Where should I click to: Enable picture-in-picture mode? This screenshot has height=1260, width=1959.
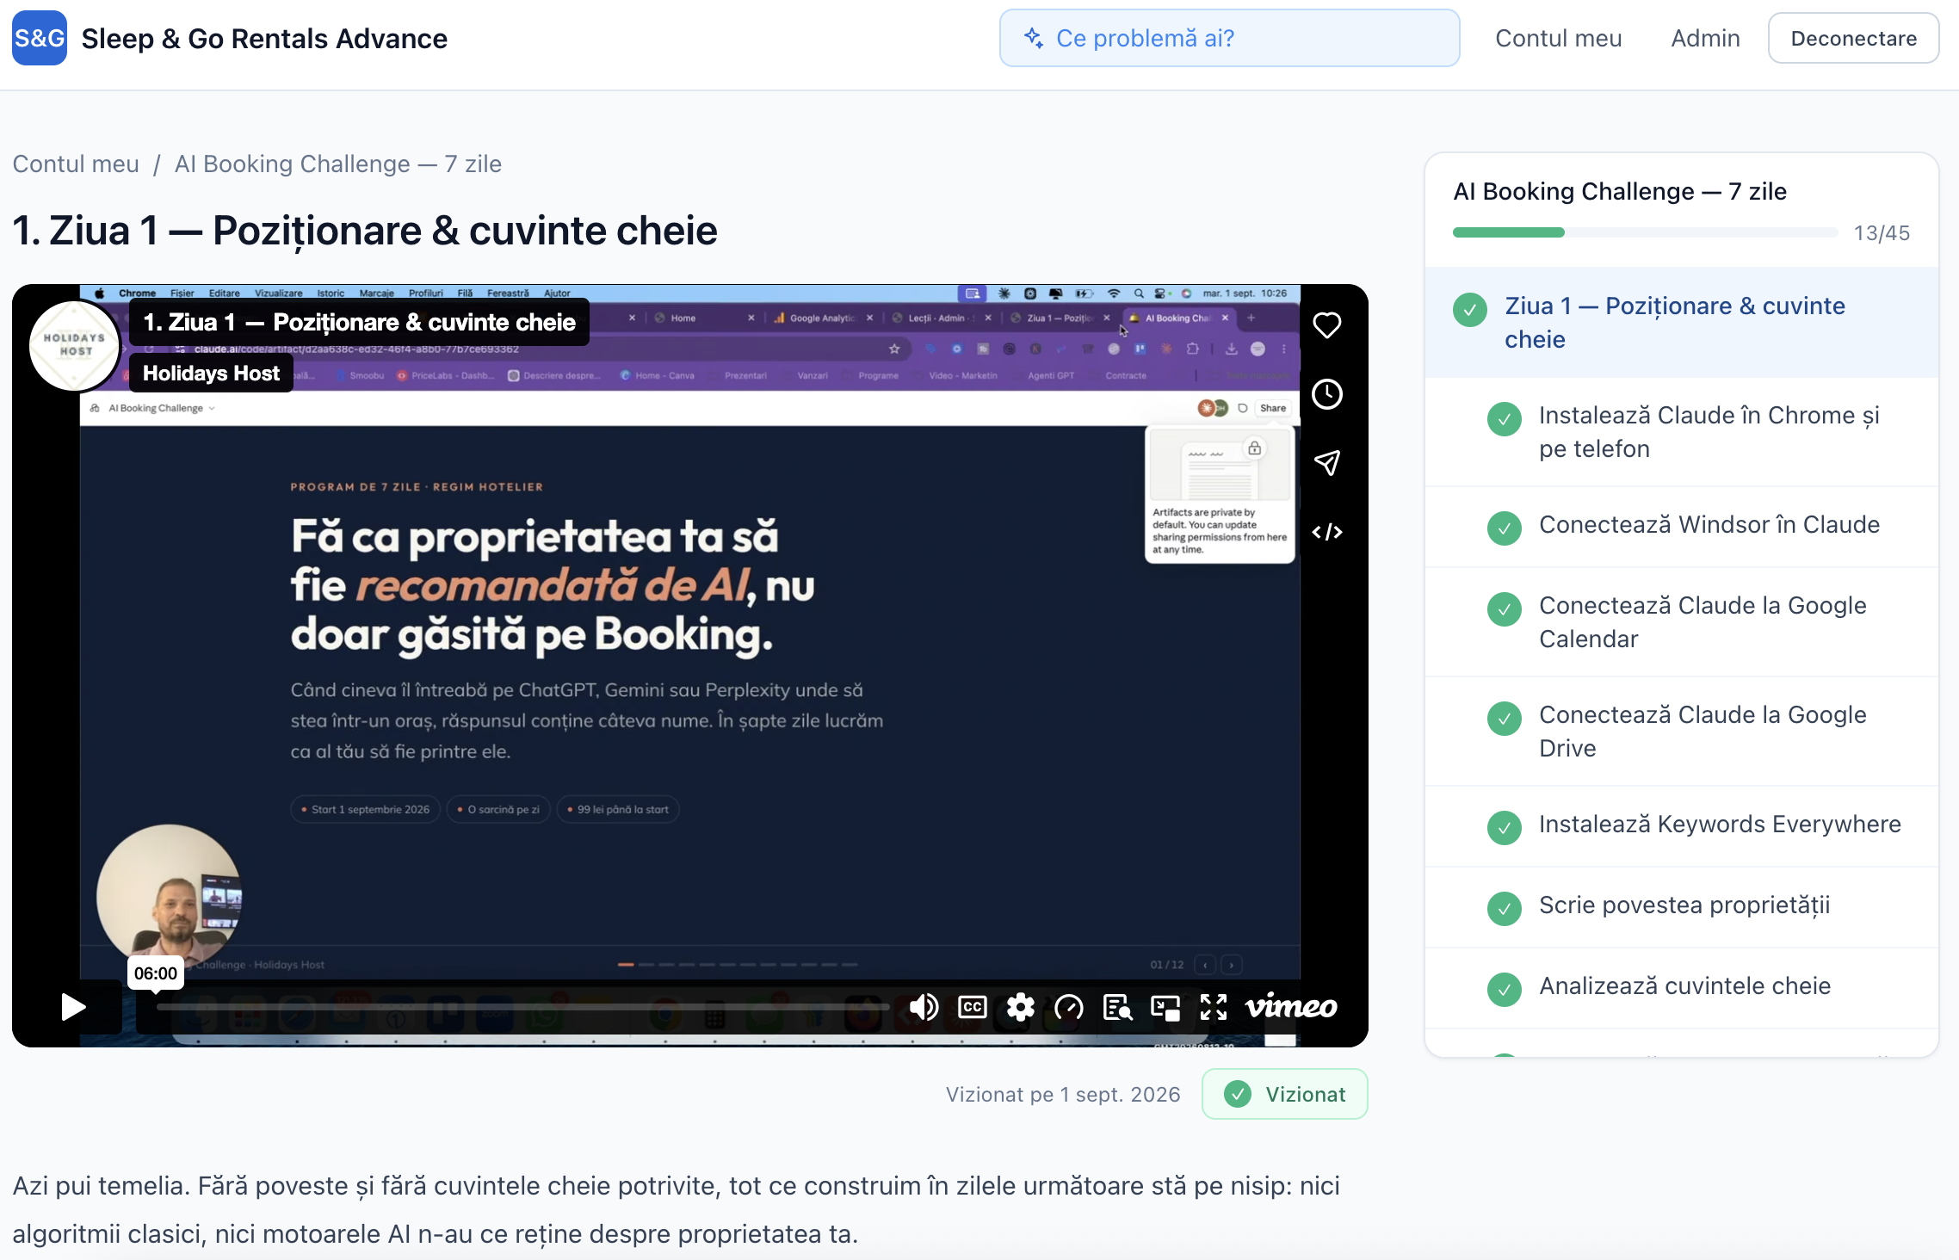1165,1007
